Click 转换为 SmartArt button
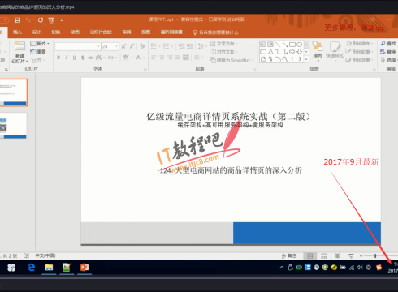This screenshot has width=398, height=292. tap(231, 60)
